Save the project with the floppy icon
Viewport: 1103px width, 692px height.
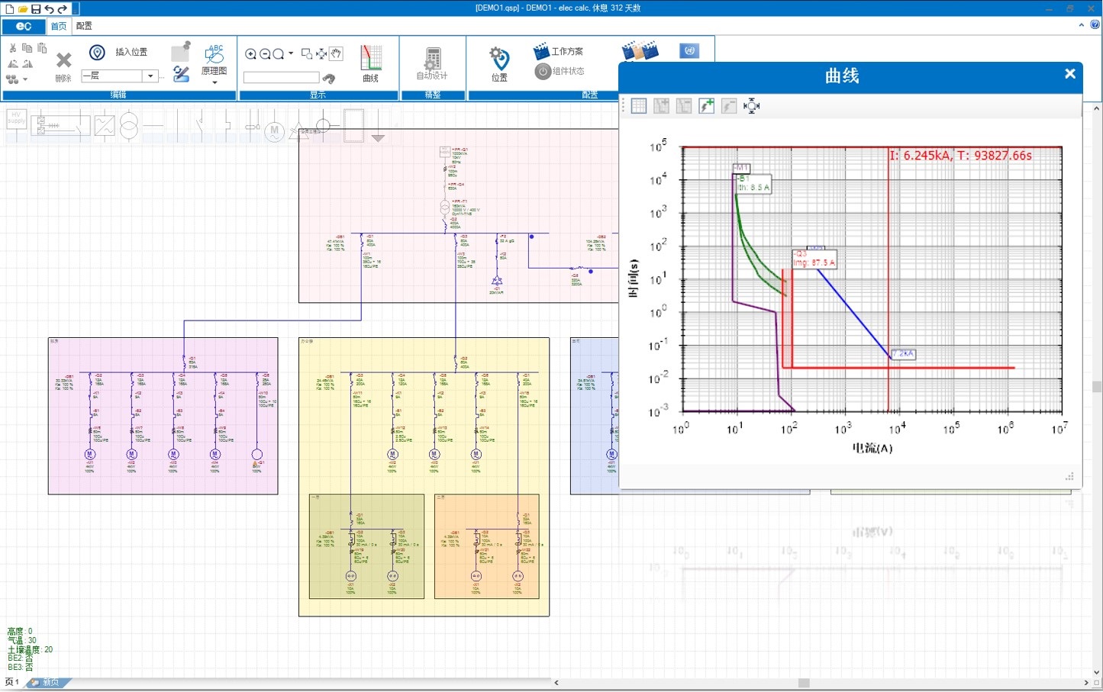tap(36, 9)
